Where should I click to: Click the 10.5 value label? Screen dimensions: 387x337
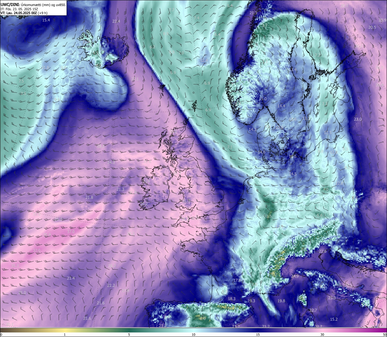293,156
